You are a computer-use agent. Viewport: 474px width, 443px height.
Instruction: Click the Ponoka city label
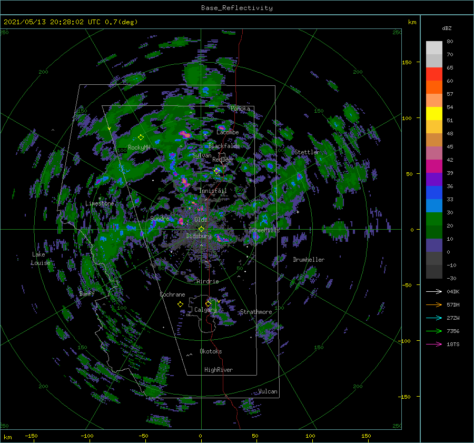point(240,109)
